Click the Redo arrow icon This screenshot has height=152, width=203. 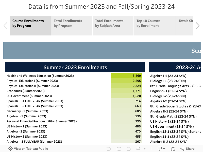[x=119, y=149]
